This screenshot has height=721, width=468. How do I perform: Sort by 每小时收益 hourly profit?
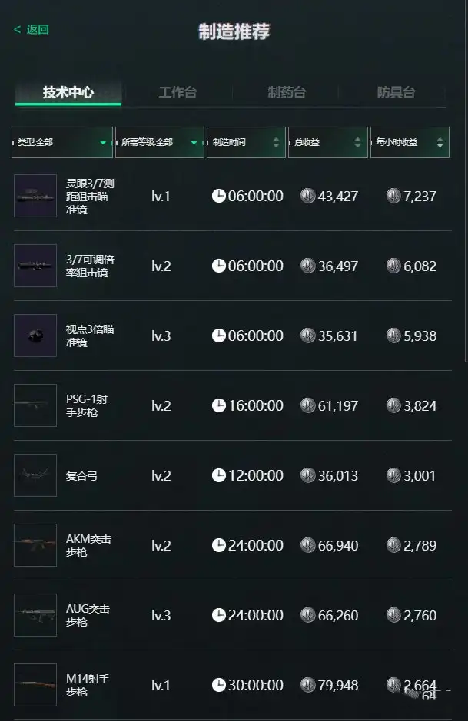(409, 142)
